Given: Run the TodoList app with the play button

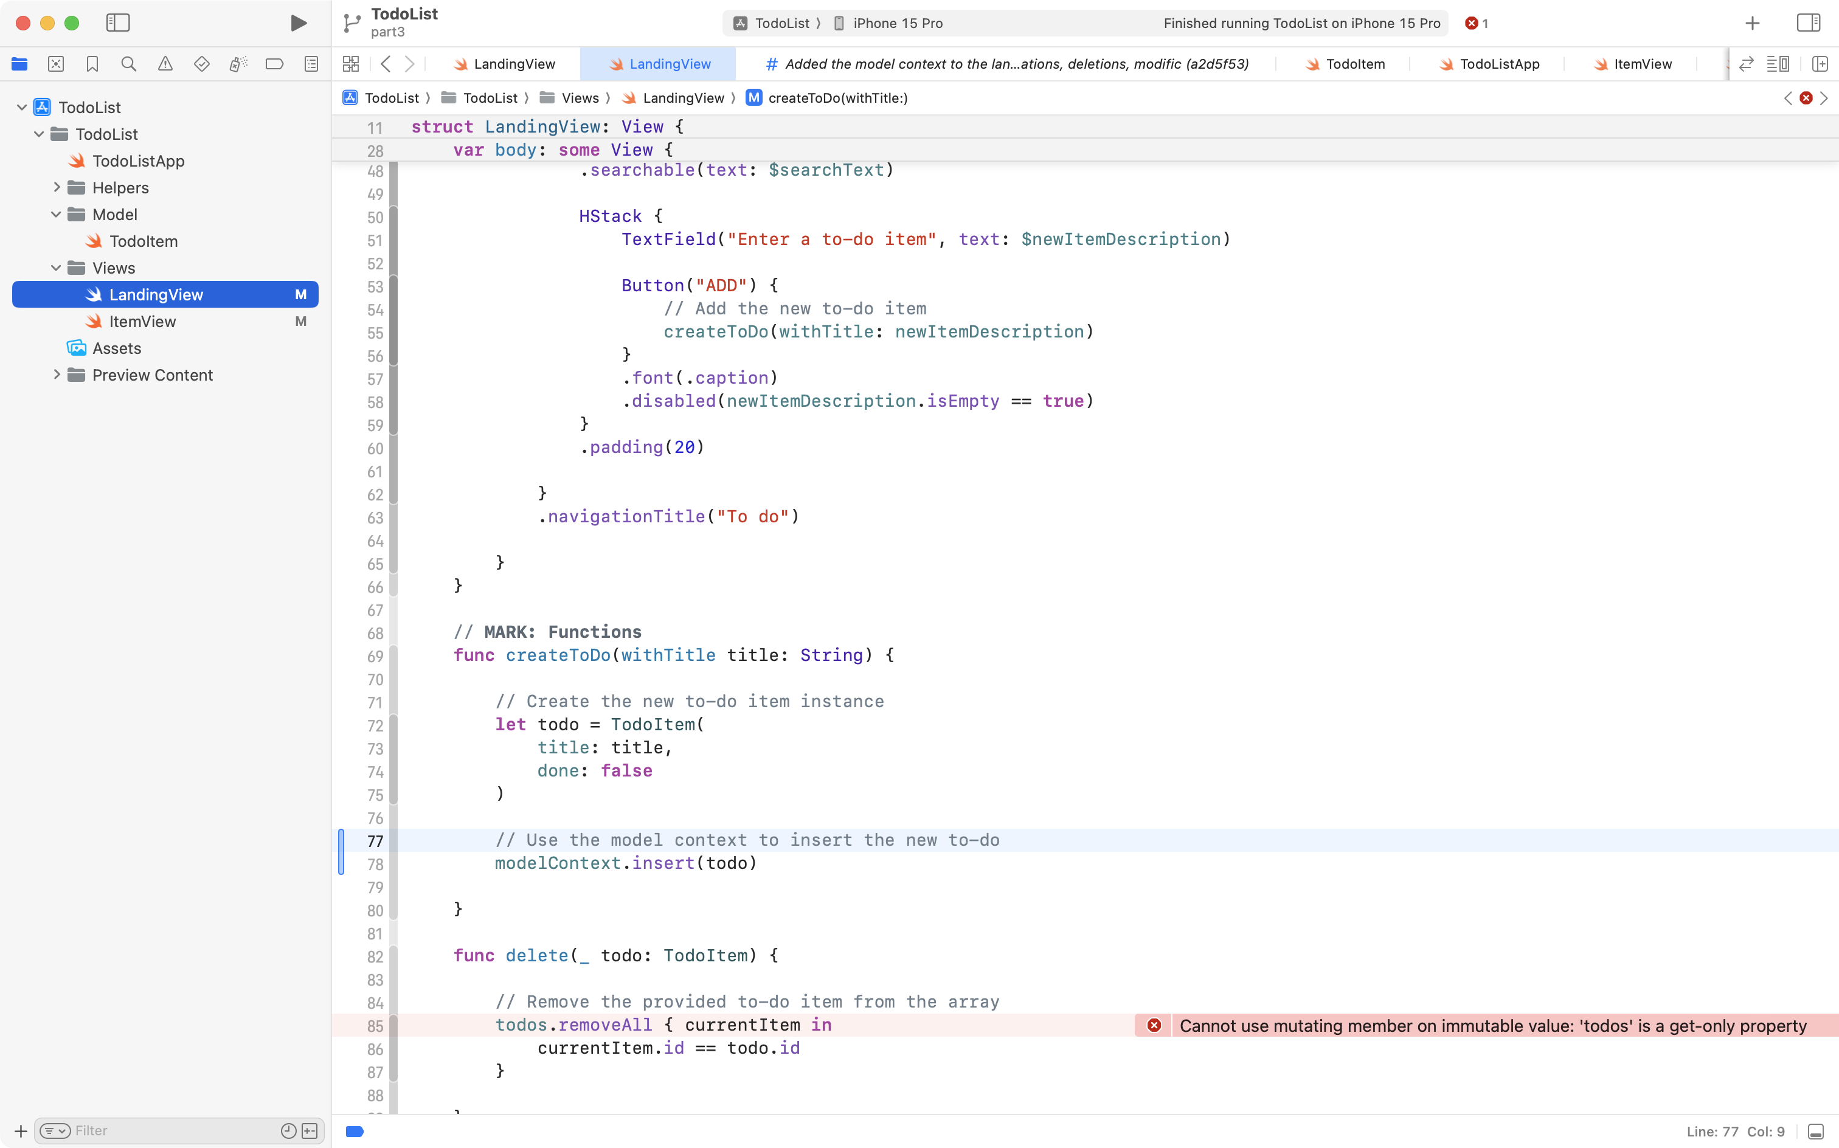Looking at the screenshot, I should (x=297, y=22).
